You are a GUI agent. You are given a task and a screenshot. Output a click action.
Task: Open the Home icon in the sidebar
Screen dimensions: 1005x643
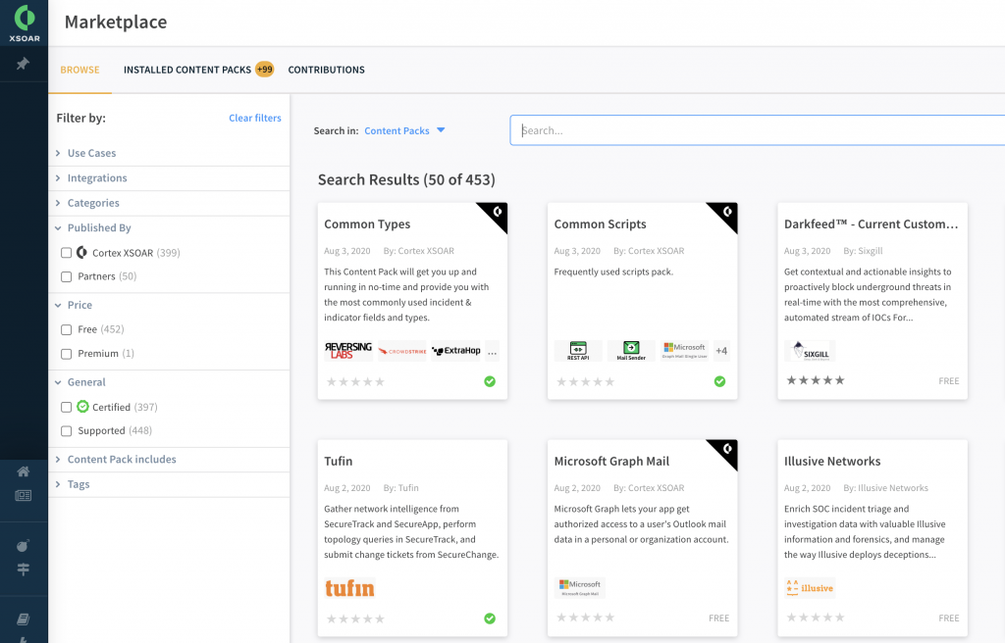pos(24,471)
